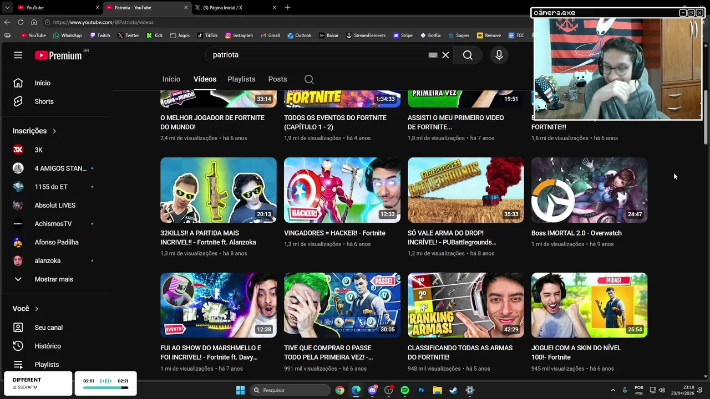Open JOGUEI COM A SKIN DO NÍVEL 100 thumbnail
Image resolution: width=710 pixels, height=399 pixels.
pos(590,305)
